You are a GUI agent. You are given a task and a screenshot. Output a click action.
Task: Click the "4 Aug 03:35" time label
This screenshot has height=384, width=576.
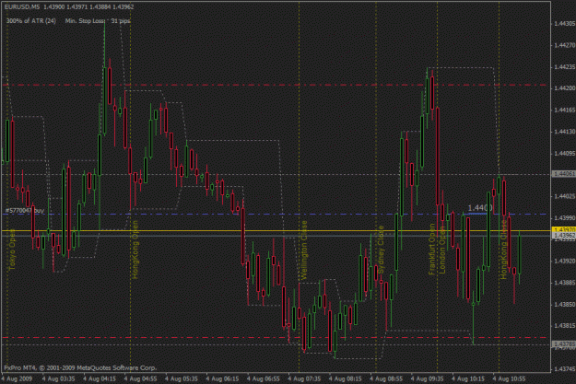pyautogui.click(x=58, y=378)
